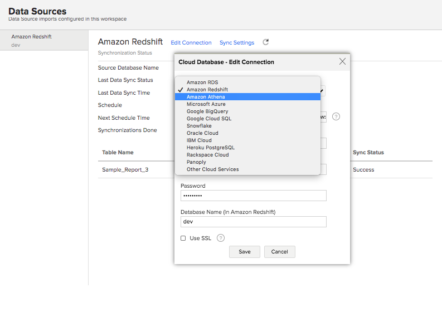This screenshot has height=312, width=442.
Task: Click the Success sync status cell
Action: [363, 170]
